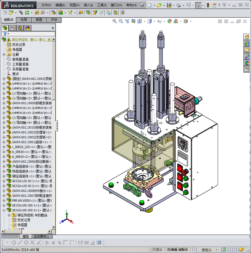Toggle the filter icon above feature tree
The image size is (251, 253).
tap(5, 34)
